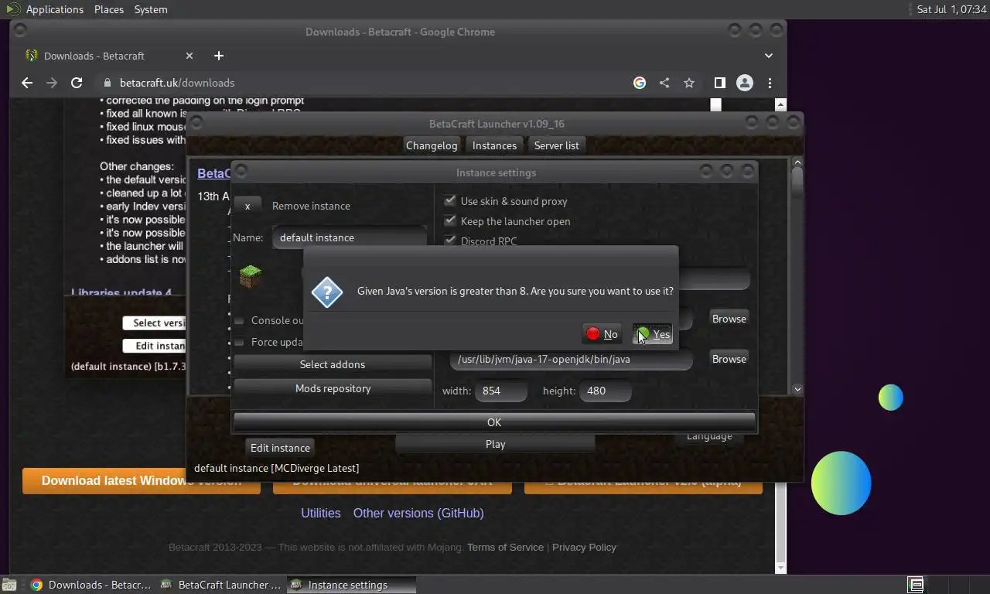990x594 pixels.
Task: Toggle Keep the launcher open checkbox
Action: (449, 220)
